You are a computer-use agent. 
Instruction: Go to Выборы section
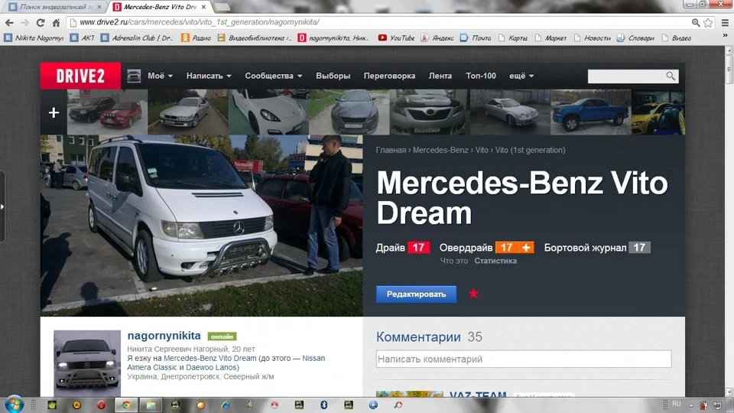333,76
